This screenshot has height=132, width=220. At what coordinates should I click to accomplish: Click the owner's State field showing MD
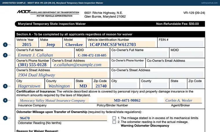[83, 86]
